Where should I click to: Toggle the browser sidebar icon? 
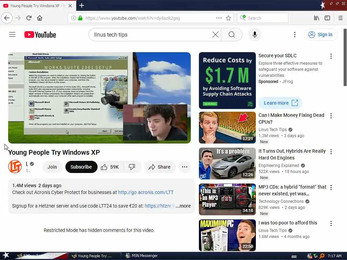click(x=327, y=18)
